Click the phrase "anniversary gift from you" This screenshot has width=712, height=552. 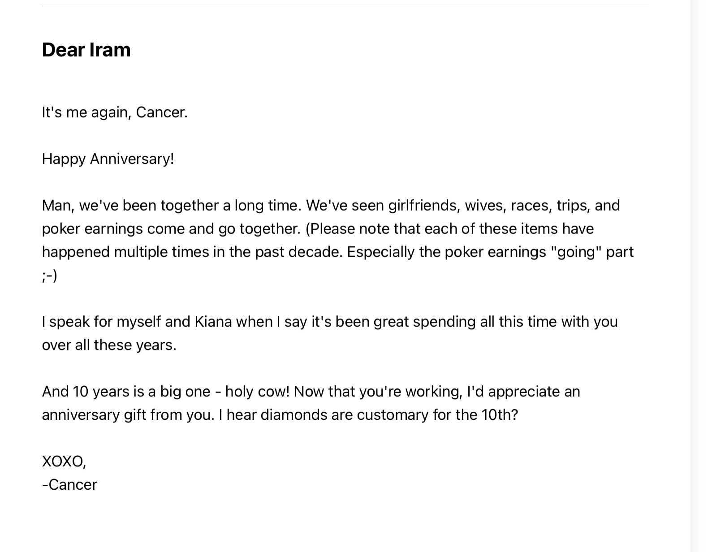tap(128, 415)
